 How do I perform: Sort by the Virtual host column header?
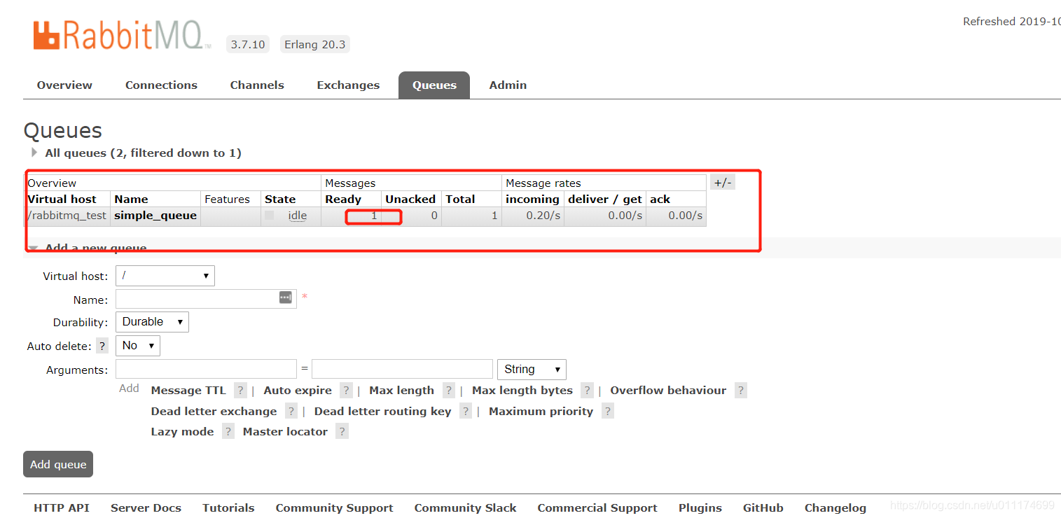coord(62,199)
